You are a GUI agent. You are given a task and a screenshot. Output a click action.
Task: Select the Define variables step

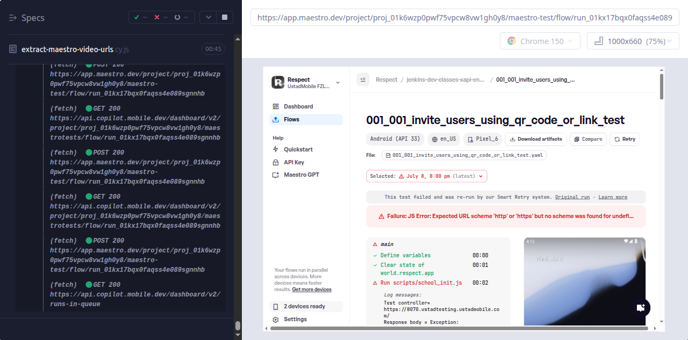tap(405, 255)
